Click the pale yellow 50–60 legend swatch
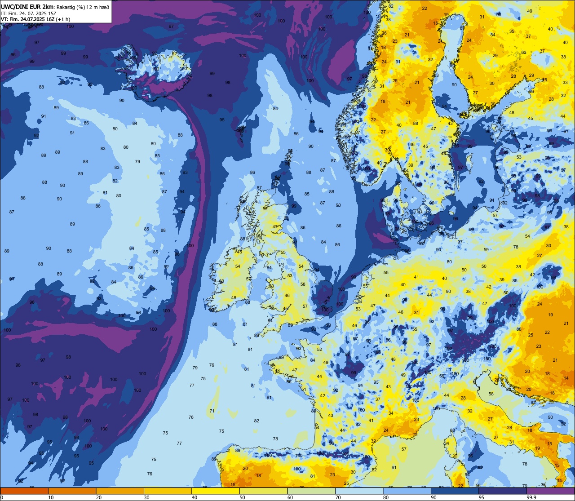The width and height of the screenshot is (575, 501). (x=263, y=491)
